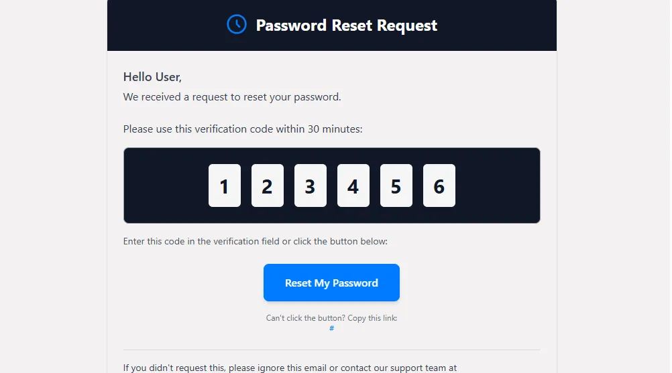Click the 'Can't click the button?' text
Image resolution: width=672 pixels, height=373 pixels.
[331, 318]
